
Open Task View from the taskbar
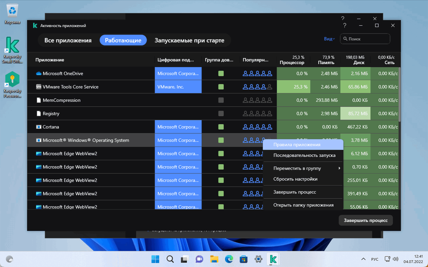[x=185, y=259]
